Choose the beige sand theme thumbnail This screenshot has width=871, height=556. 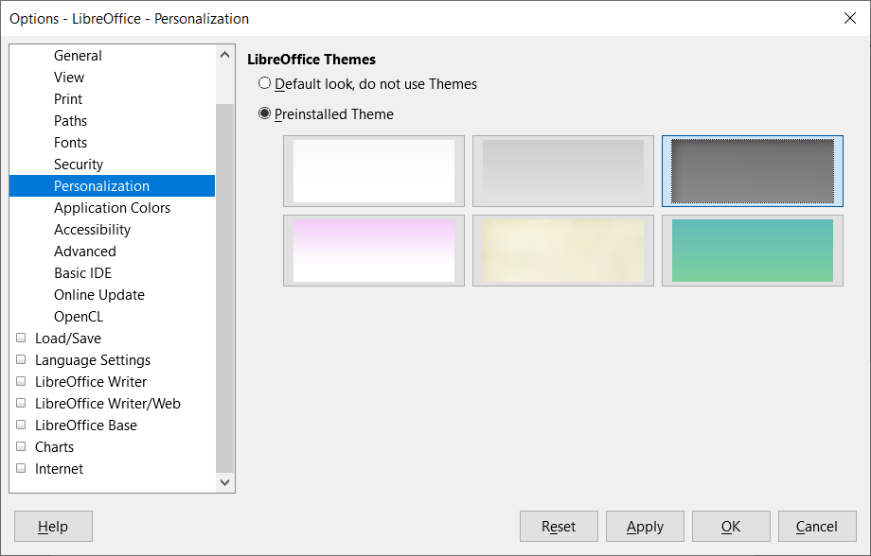[563, 251]
